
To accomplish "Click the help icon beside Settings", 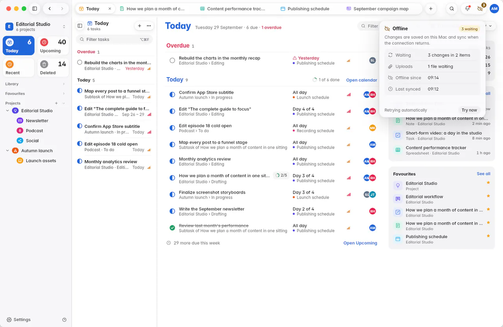I will (64, 320).
